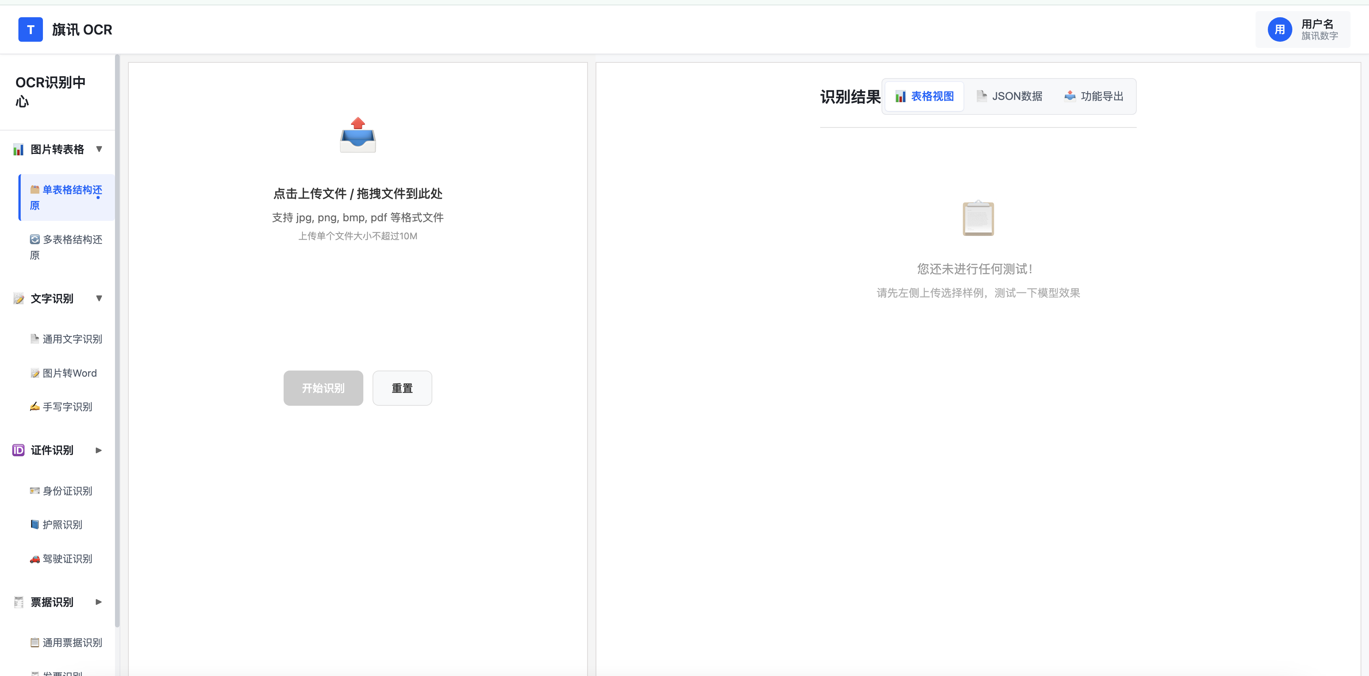Click the 表格视图 tab's chart icon
This screenshot has height=676, width=1369.
point(900,96)
